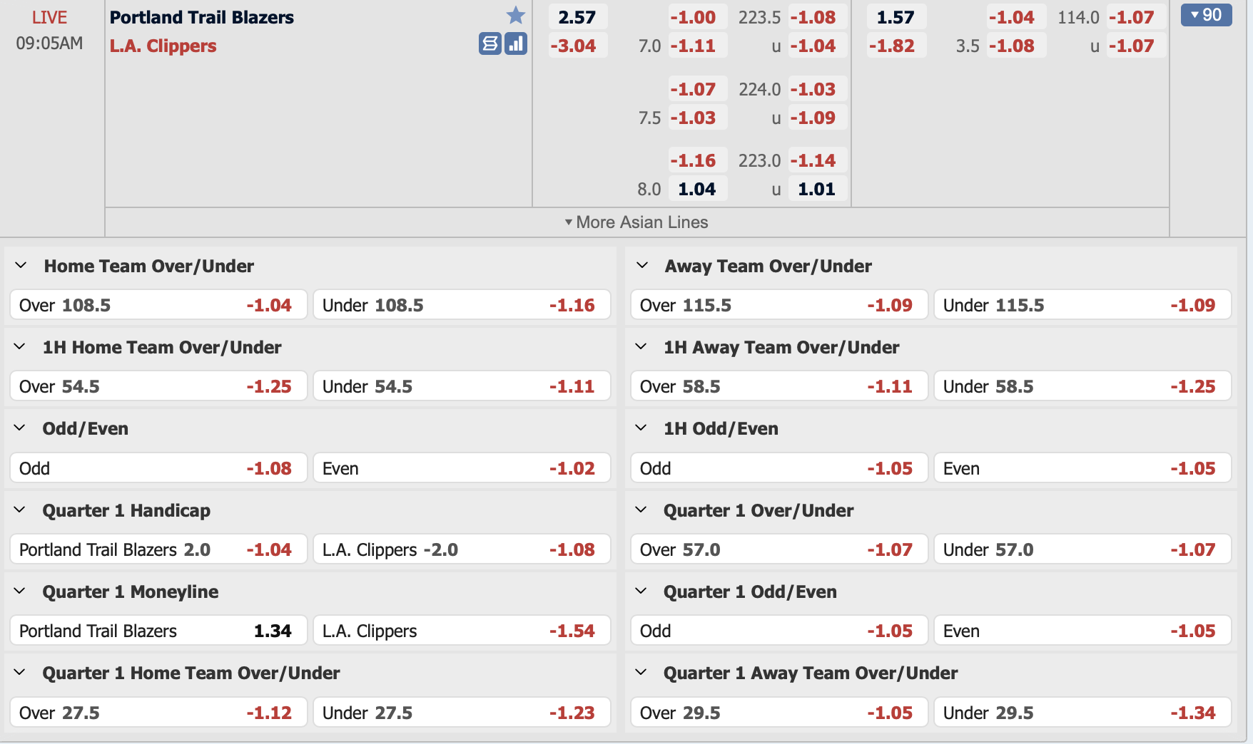
Task: Bet L.A. Clippers -2.0 handicap
Action: click(462, 549)
